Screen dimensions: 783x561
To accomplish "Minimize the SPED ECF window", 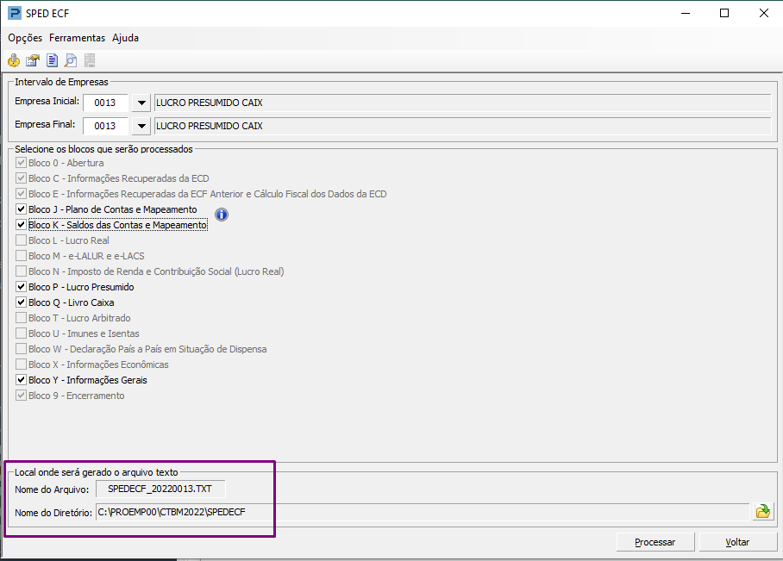I will 686,13.
